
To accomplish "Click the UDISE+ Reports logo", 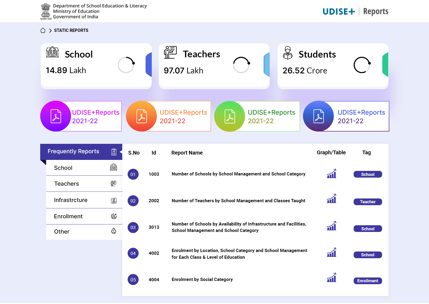I will pyautogui.click(x=355, y=12).
